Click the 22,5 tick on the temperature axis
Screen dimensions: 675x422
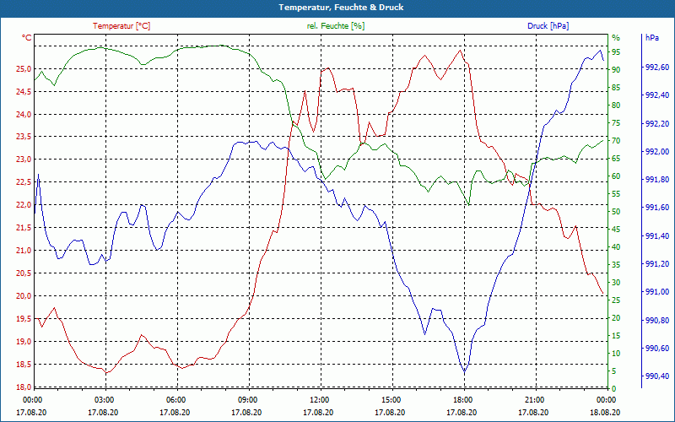pos(24,182)
